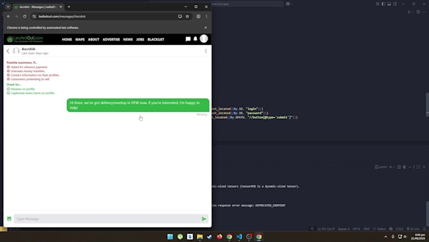Image resolution: width=429 pixels, height=242 pixels.
Task: Dismiss the automated test software banner
Action: [x=206, y=28]
